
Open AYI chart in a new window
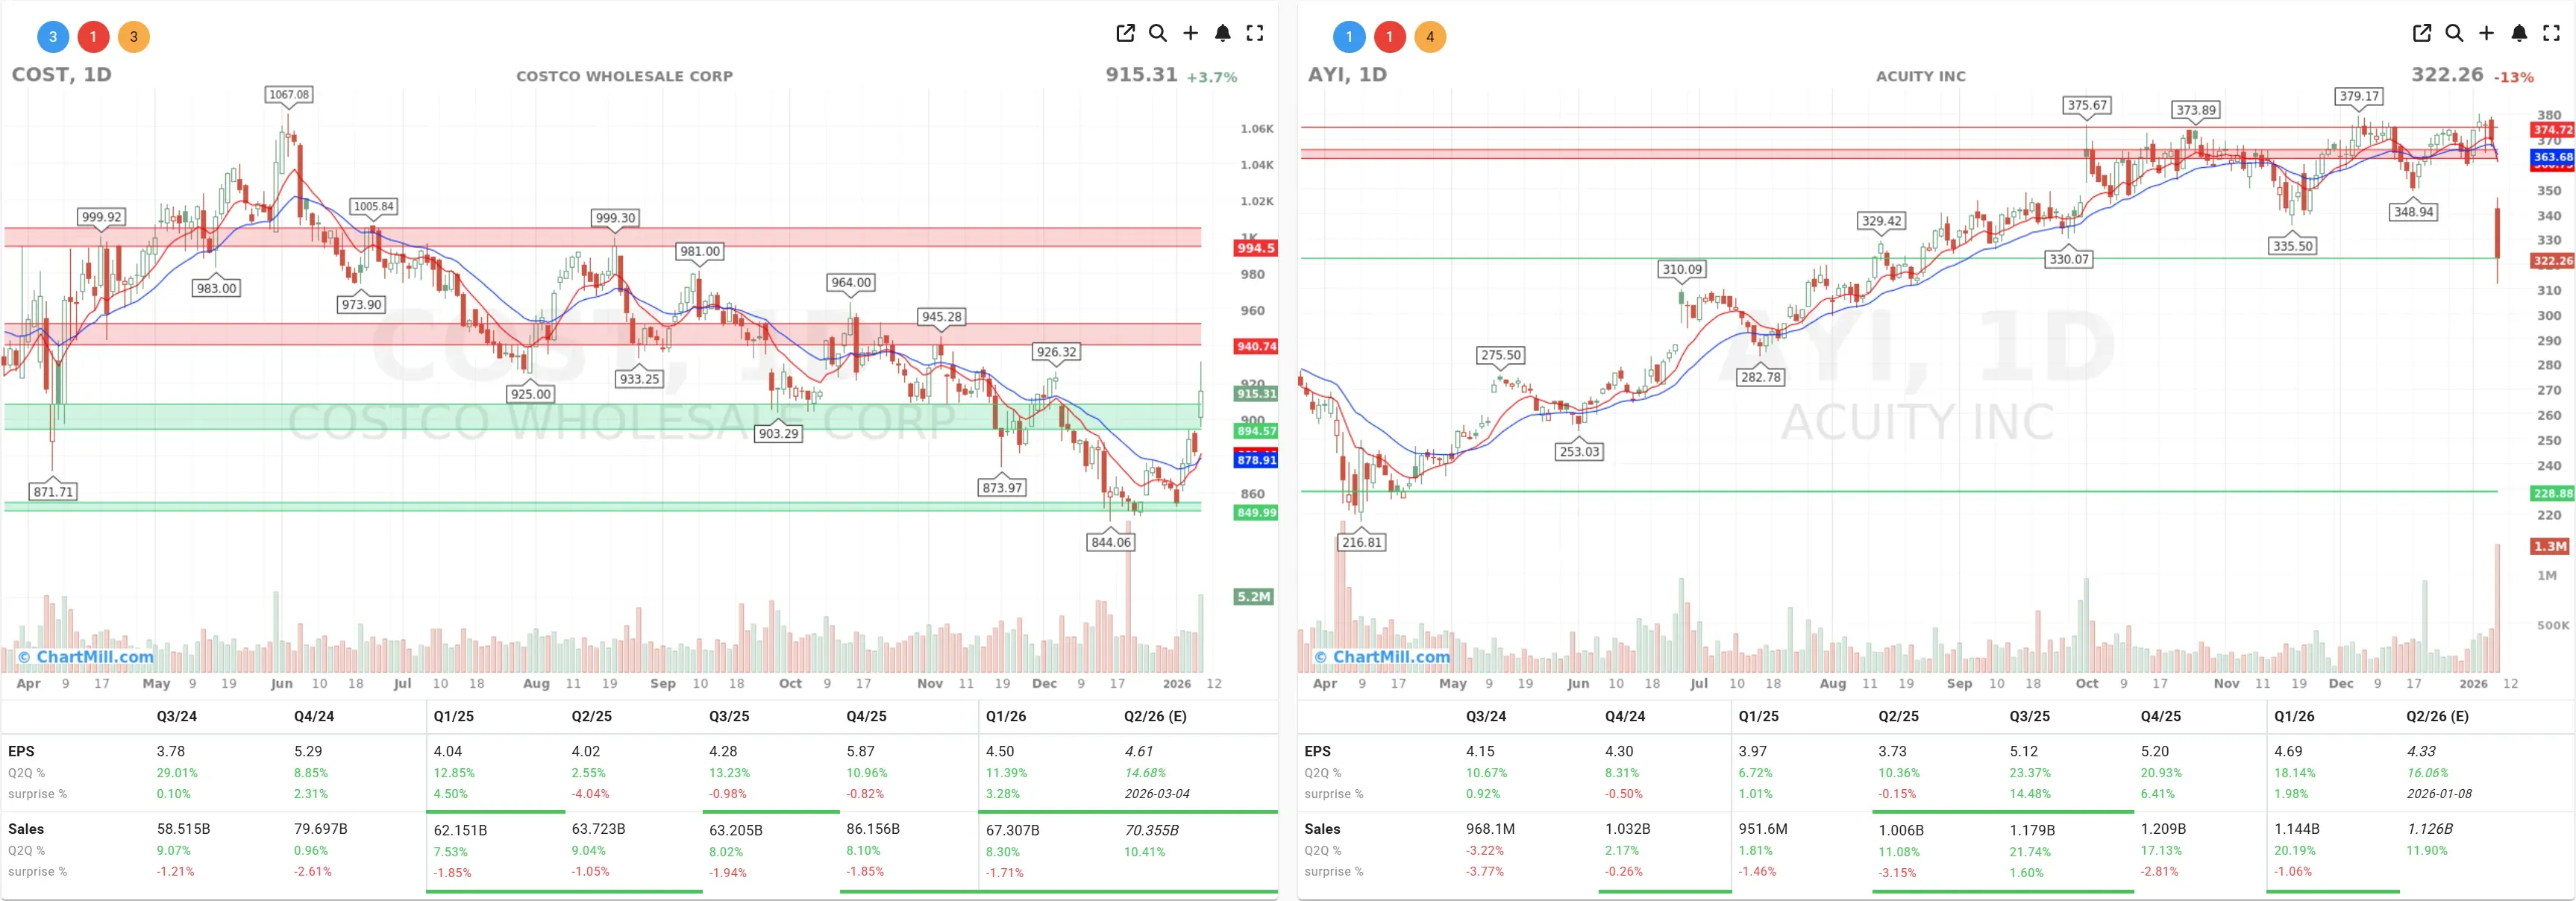[2421, 33]
